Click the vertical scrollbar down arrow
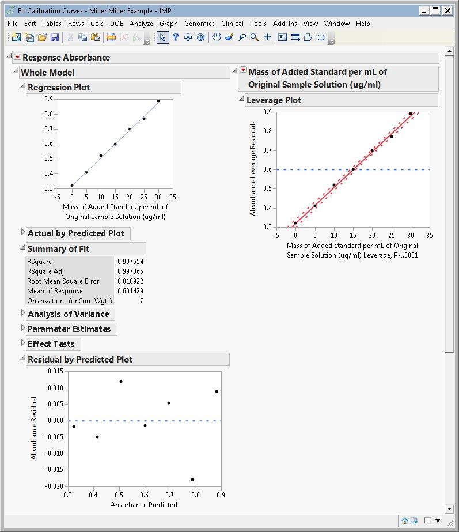The height and width of the screenshot is (532, 459). (x=450, y=508)
